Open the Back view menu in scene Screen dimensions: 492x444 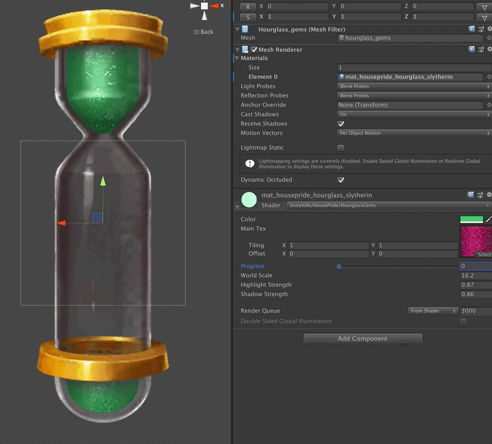point(203,32)
